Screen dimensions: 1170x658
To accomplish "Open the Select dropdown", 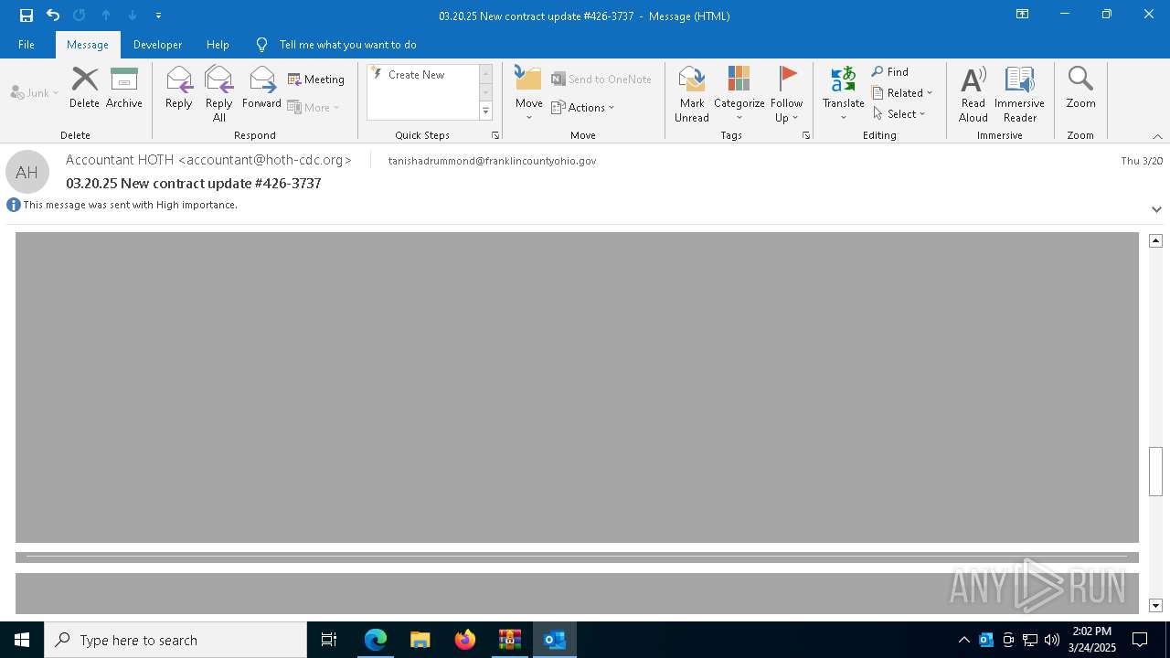I will (x=899, y=114).
